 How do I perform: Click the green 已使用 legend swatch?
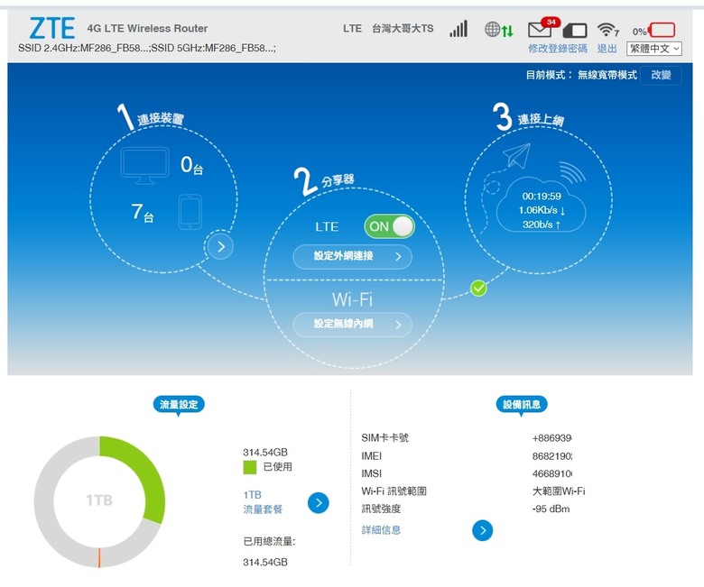click(x=250, y=467)
